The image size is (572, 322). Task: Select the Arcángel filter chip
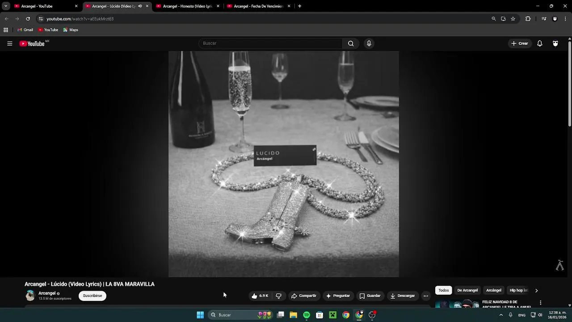tap(494, 290)
